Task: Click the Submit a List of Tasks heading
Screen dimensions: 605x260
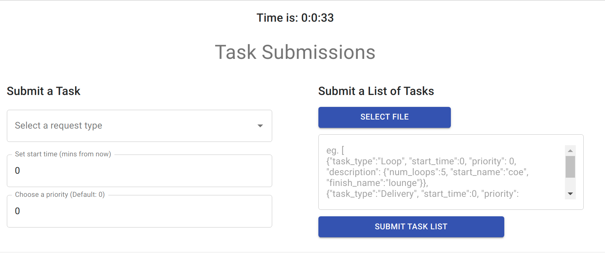Action: tap(376, 91)
